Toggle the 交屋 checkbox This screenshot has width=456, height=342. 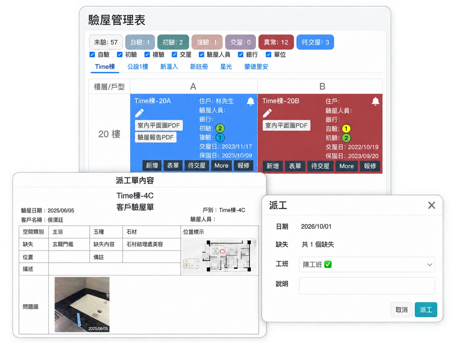174,54
